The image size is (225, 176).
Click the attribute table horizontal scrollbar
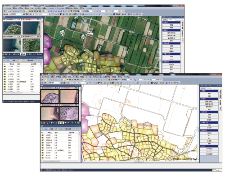pos(60,161)
